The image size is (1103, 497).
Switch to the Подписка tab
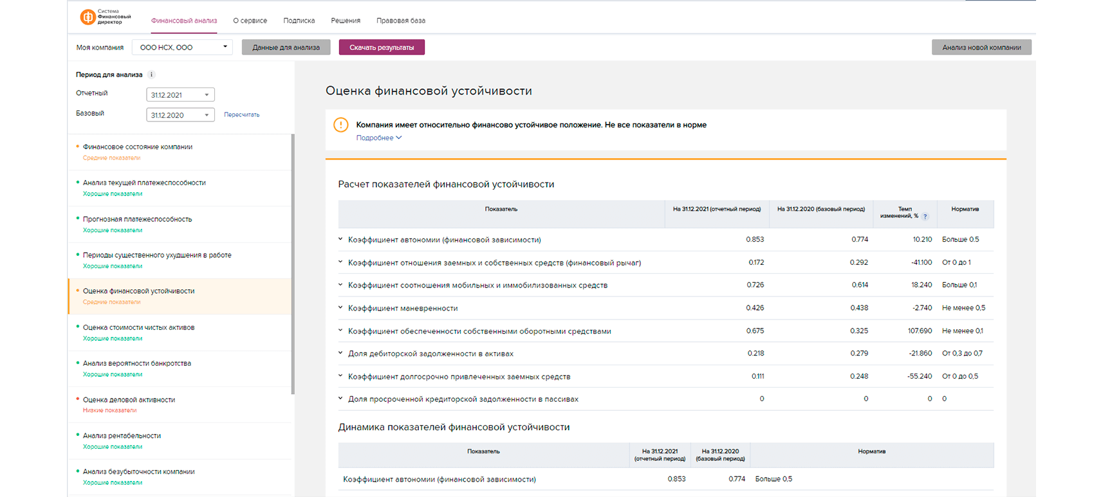click(299, 21)
